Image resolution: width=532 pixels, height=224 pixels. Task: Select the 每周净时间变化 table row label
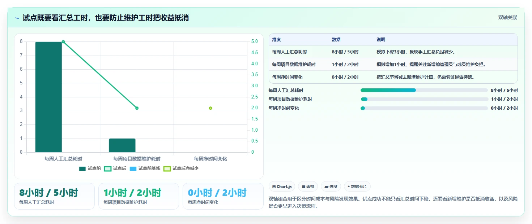[x=288, y=77]
